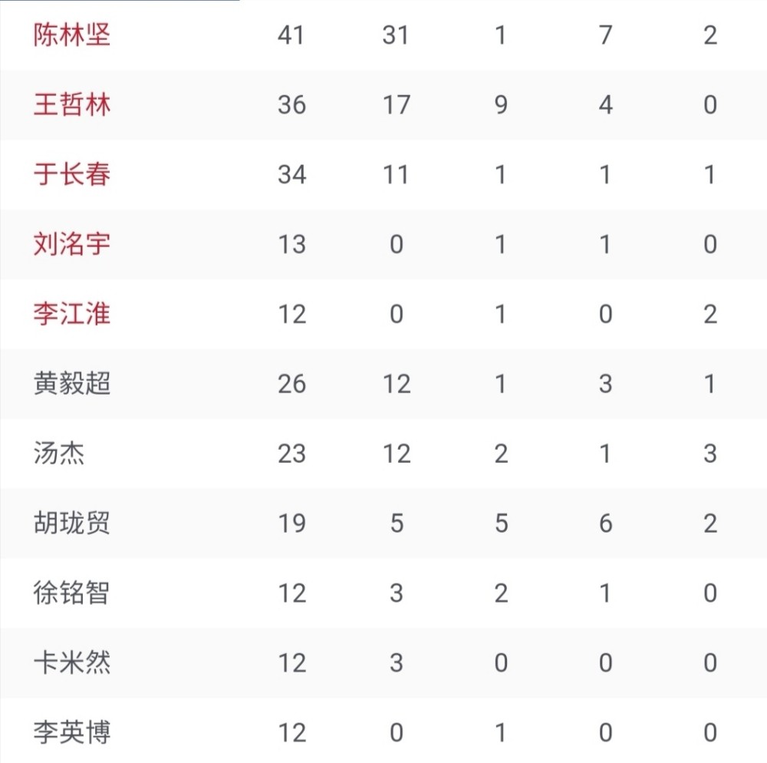
Task: Click 陈林坚's score value 41
Action: (x=291, y=35)
